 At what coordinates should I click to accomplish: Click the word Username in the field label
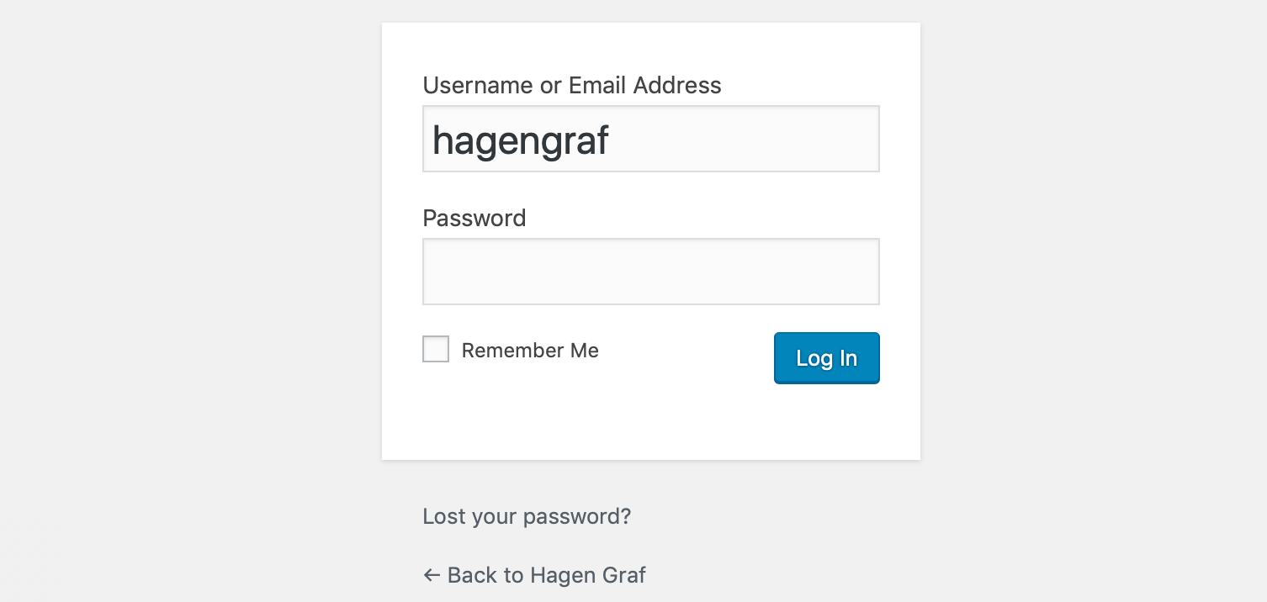(478, 85)
